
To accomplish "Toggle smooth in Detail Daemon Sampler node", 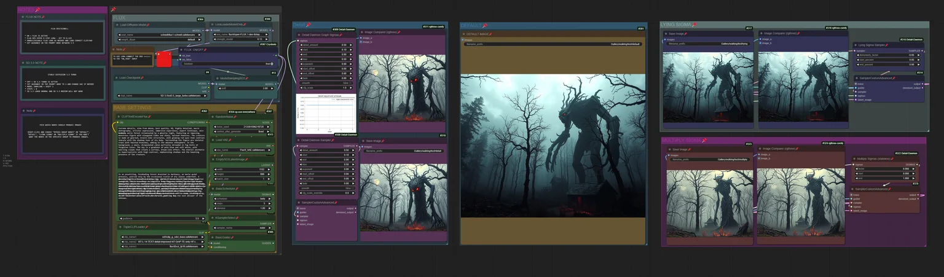I will pyautogui.click(x=327, y=188).
